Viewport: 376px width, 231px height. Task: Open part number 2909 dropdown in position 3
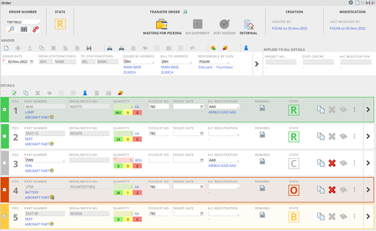[64, 161]
